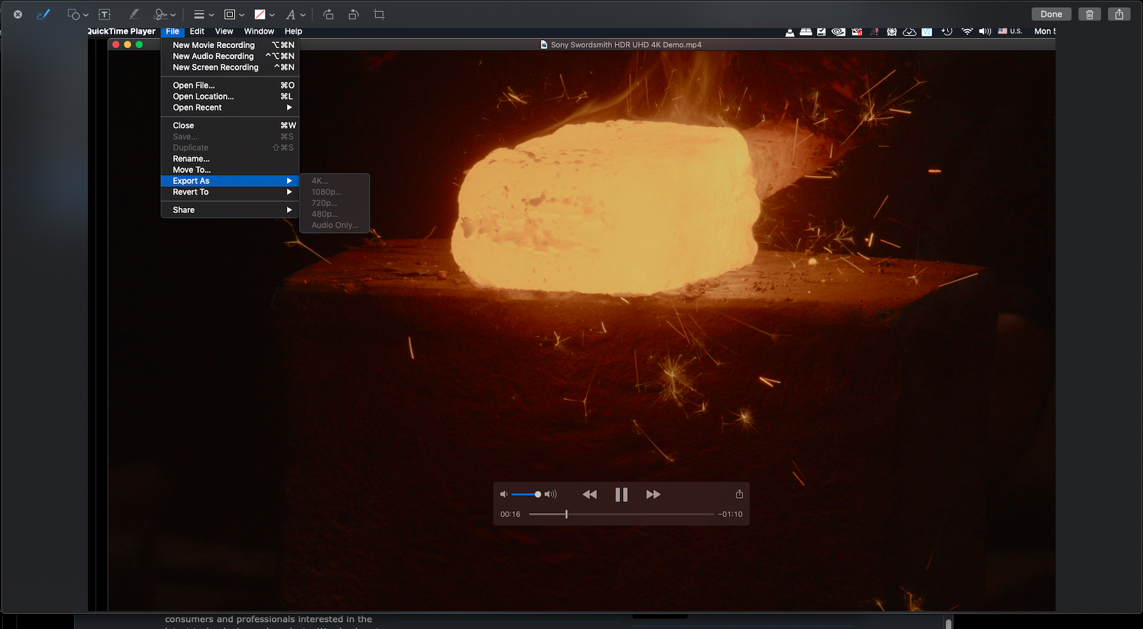Delete the screenshot with the trash icon
This screenshot has height=629, width=1143.
pos(1089,14)
